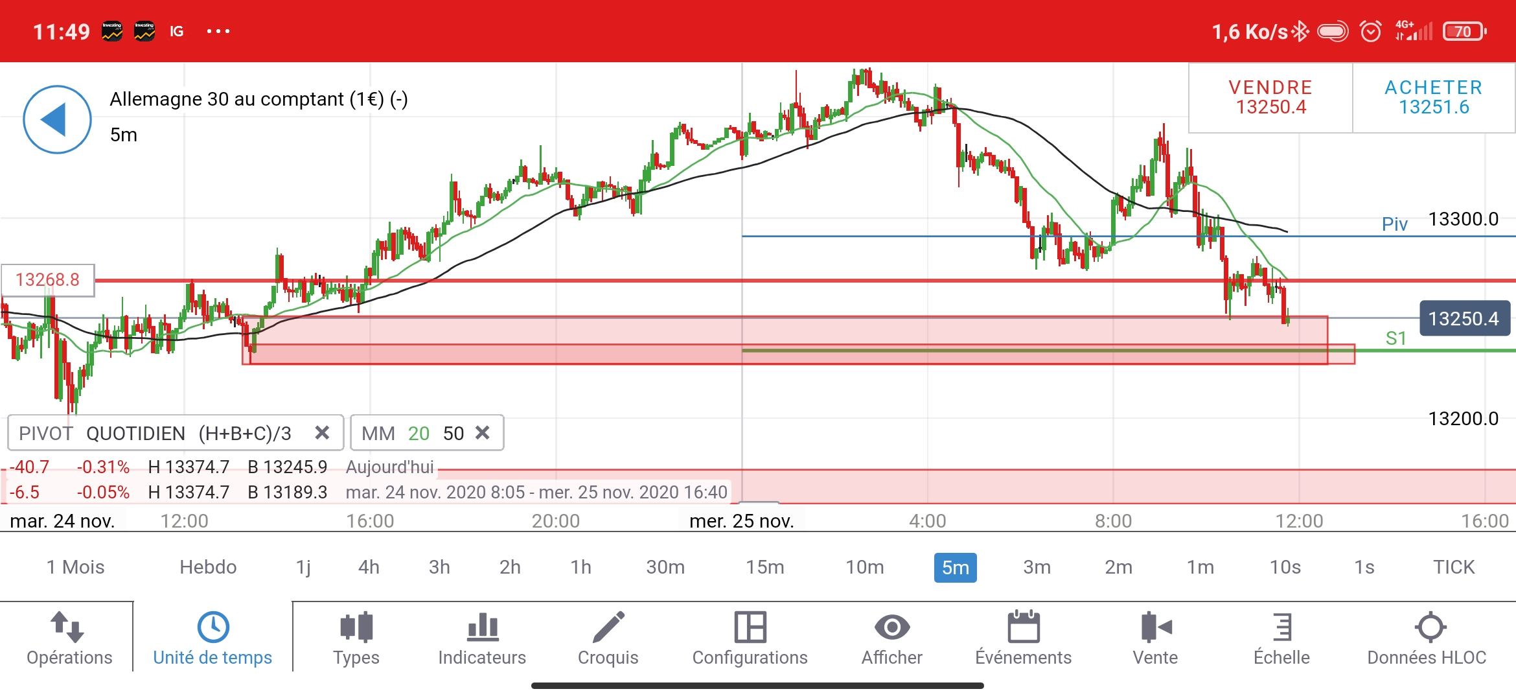The image size is (1516, 700).
Task: Open Événements calendar icon
Action: click(x=1023, y=627)
